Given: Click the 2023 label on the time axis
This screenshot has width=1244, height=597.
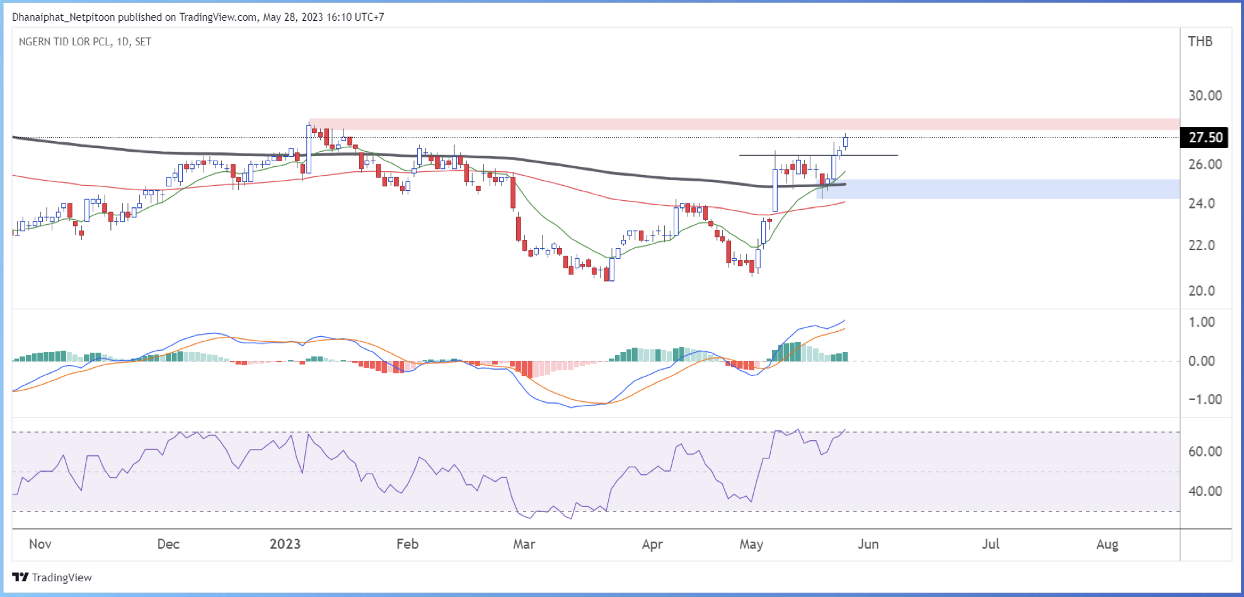Looking at the screenshot, I should 285,544.
